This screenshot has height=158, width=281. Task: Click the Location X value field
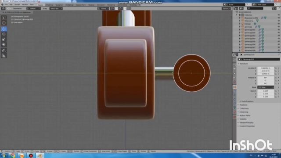coord(266,68)
